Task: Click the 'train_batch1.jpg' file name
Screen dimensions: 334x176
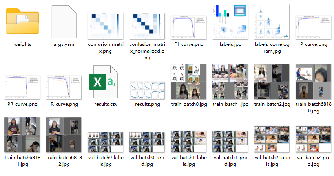Action: coord(230,104)
